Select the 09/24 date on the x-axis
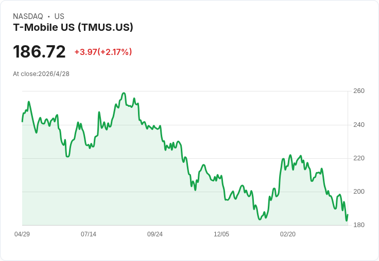The width and height of the screenshot is (379, 261). tap(155, 234)
